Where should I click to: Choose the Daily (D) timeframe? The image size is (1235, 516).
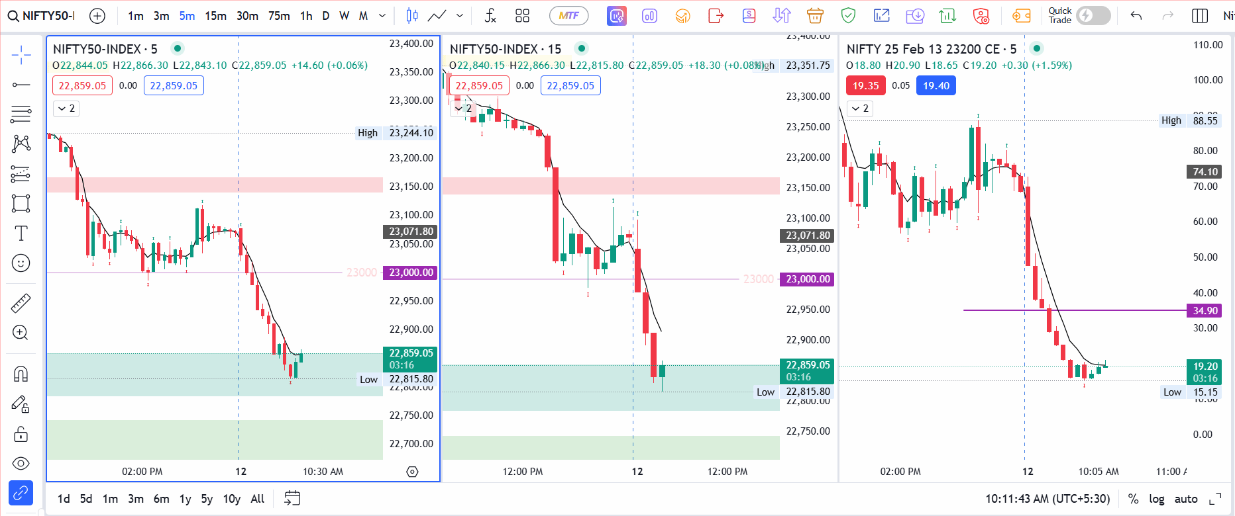326,15
